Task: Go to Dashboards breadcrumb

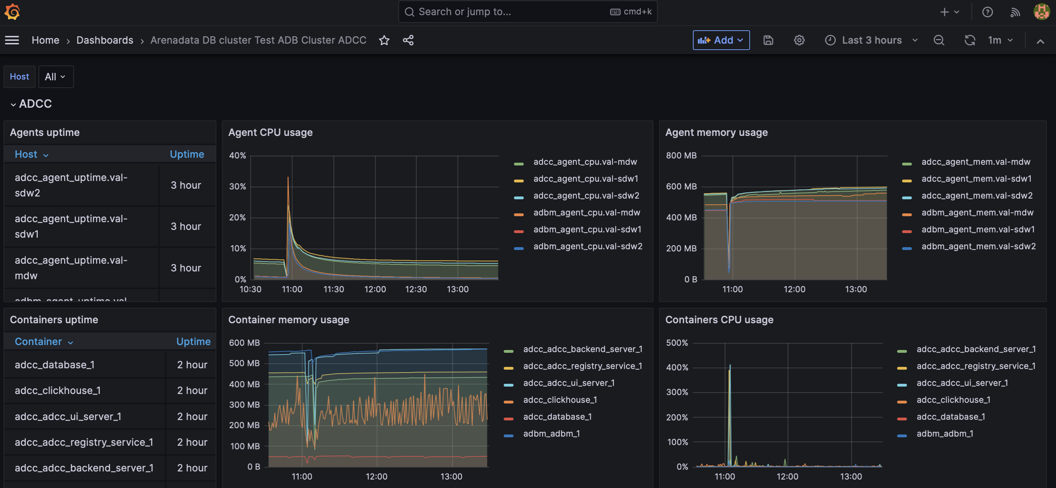Action: [105, 40]
